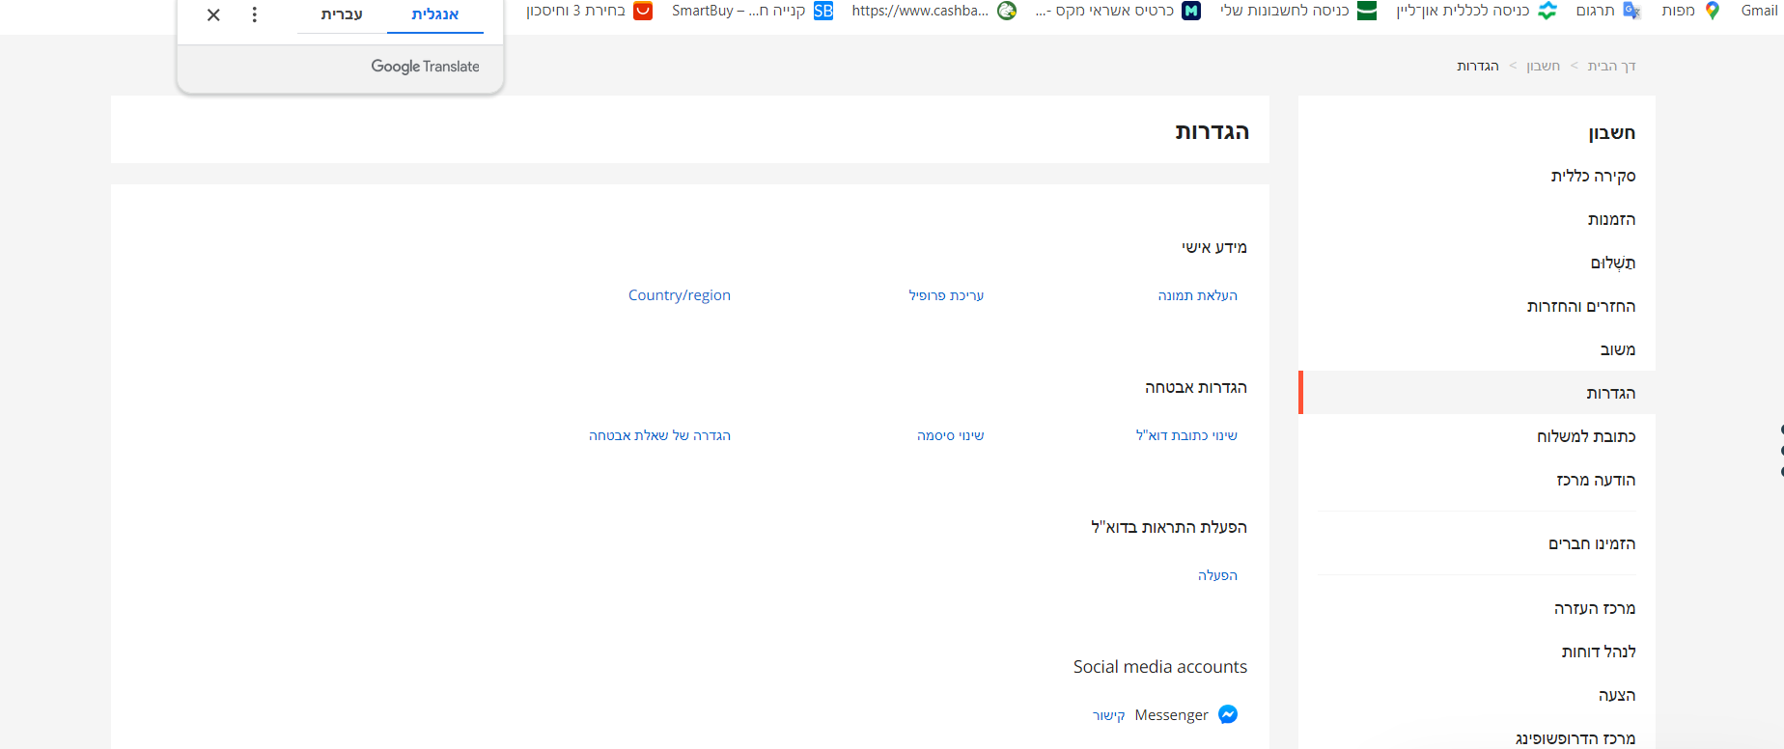This screenshot has height=749, width=1784.
Task: Open הזמינו חברים in the sidebar
Action: (1592, 543)
